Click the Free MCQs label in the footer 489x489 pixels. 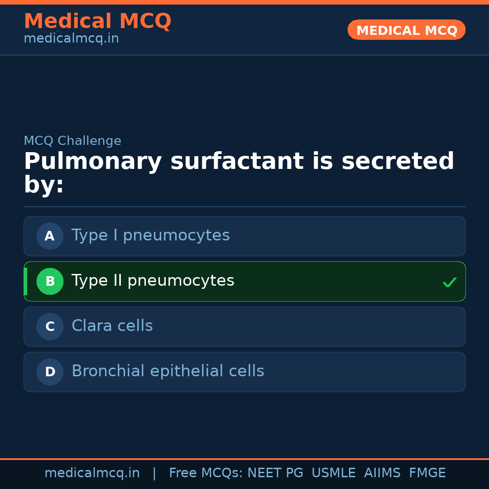pyautogui.click(x=206, y=473)
